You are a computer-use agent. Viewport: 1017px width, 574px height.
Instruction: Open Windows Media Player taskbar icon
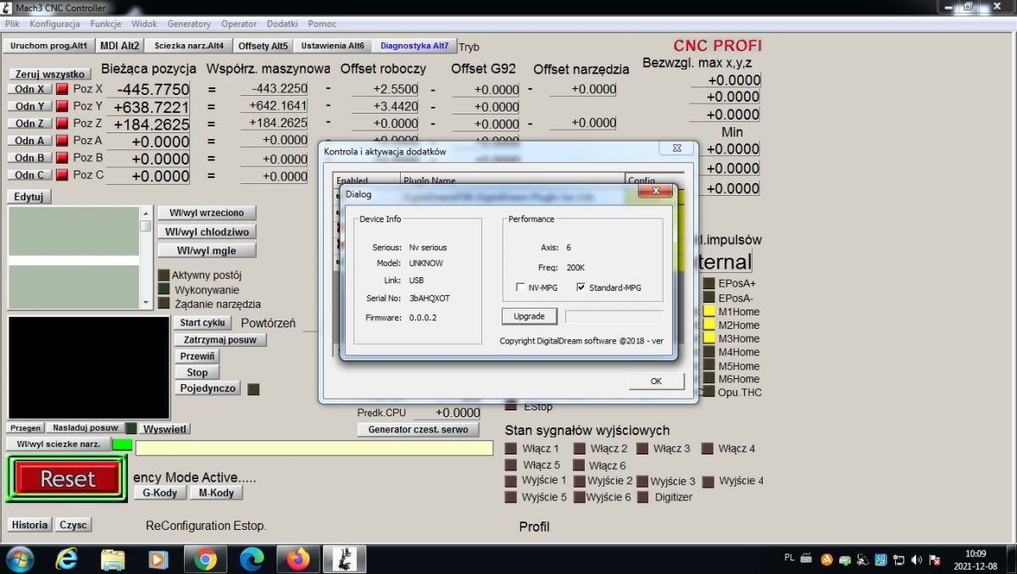pos(158,559)
